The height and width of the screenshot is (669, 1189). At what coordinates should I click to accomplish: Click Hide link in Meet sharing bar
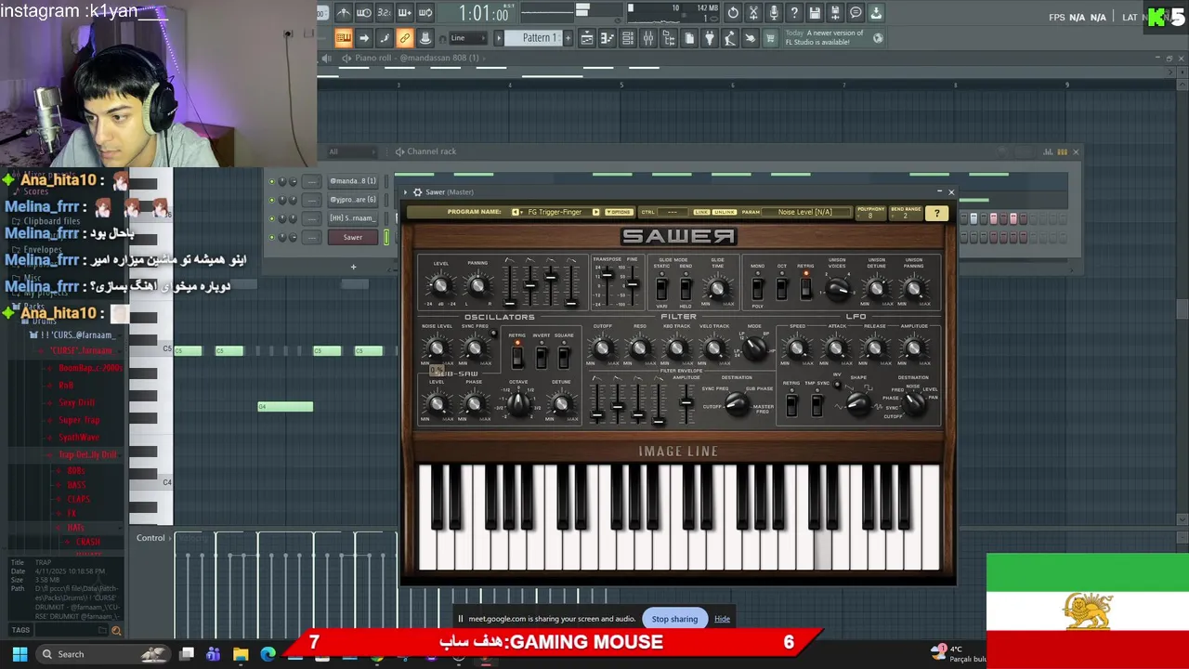click(722, 619)
